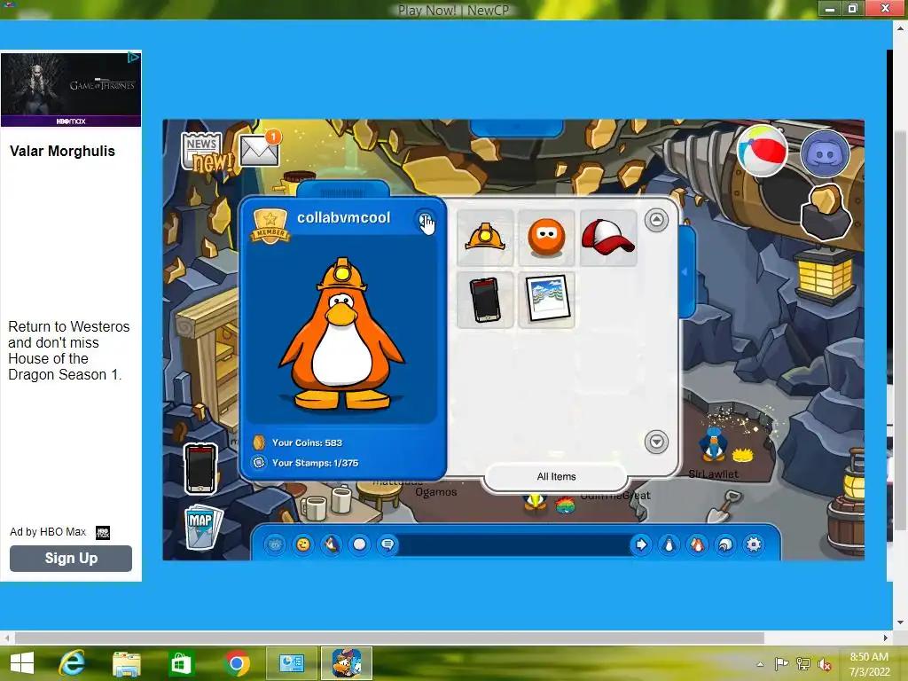Open the network tray icon
The image size is (908, 681).
(802, 664)
